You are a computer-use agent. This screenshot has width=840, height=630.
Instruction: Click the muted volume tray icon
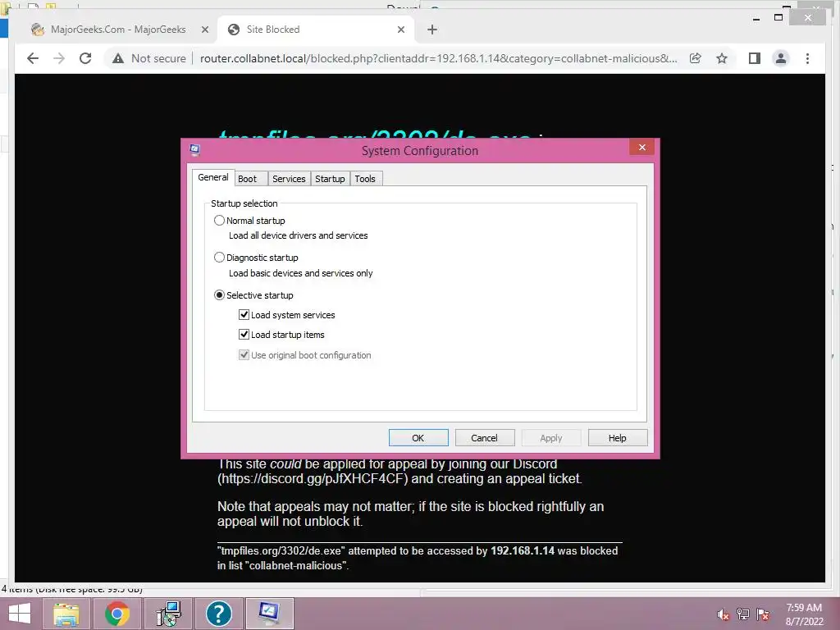tap(723, 614)
